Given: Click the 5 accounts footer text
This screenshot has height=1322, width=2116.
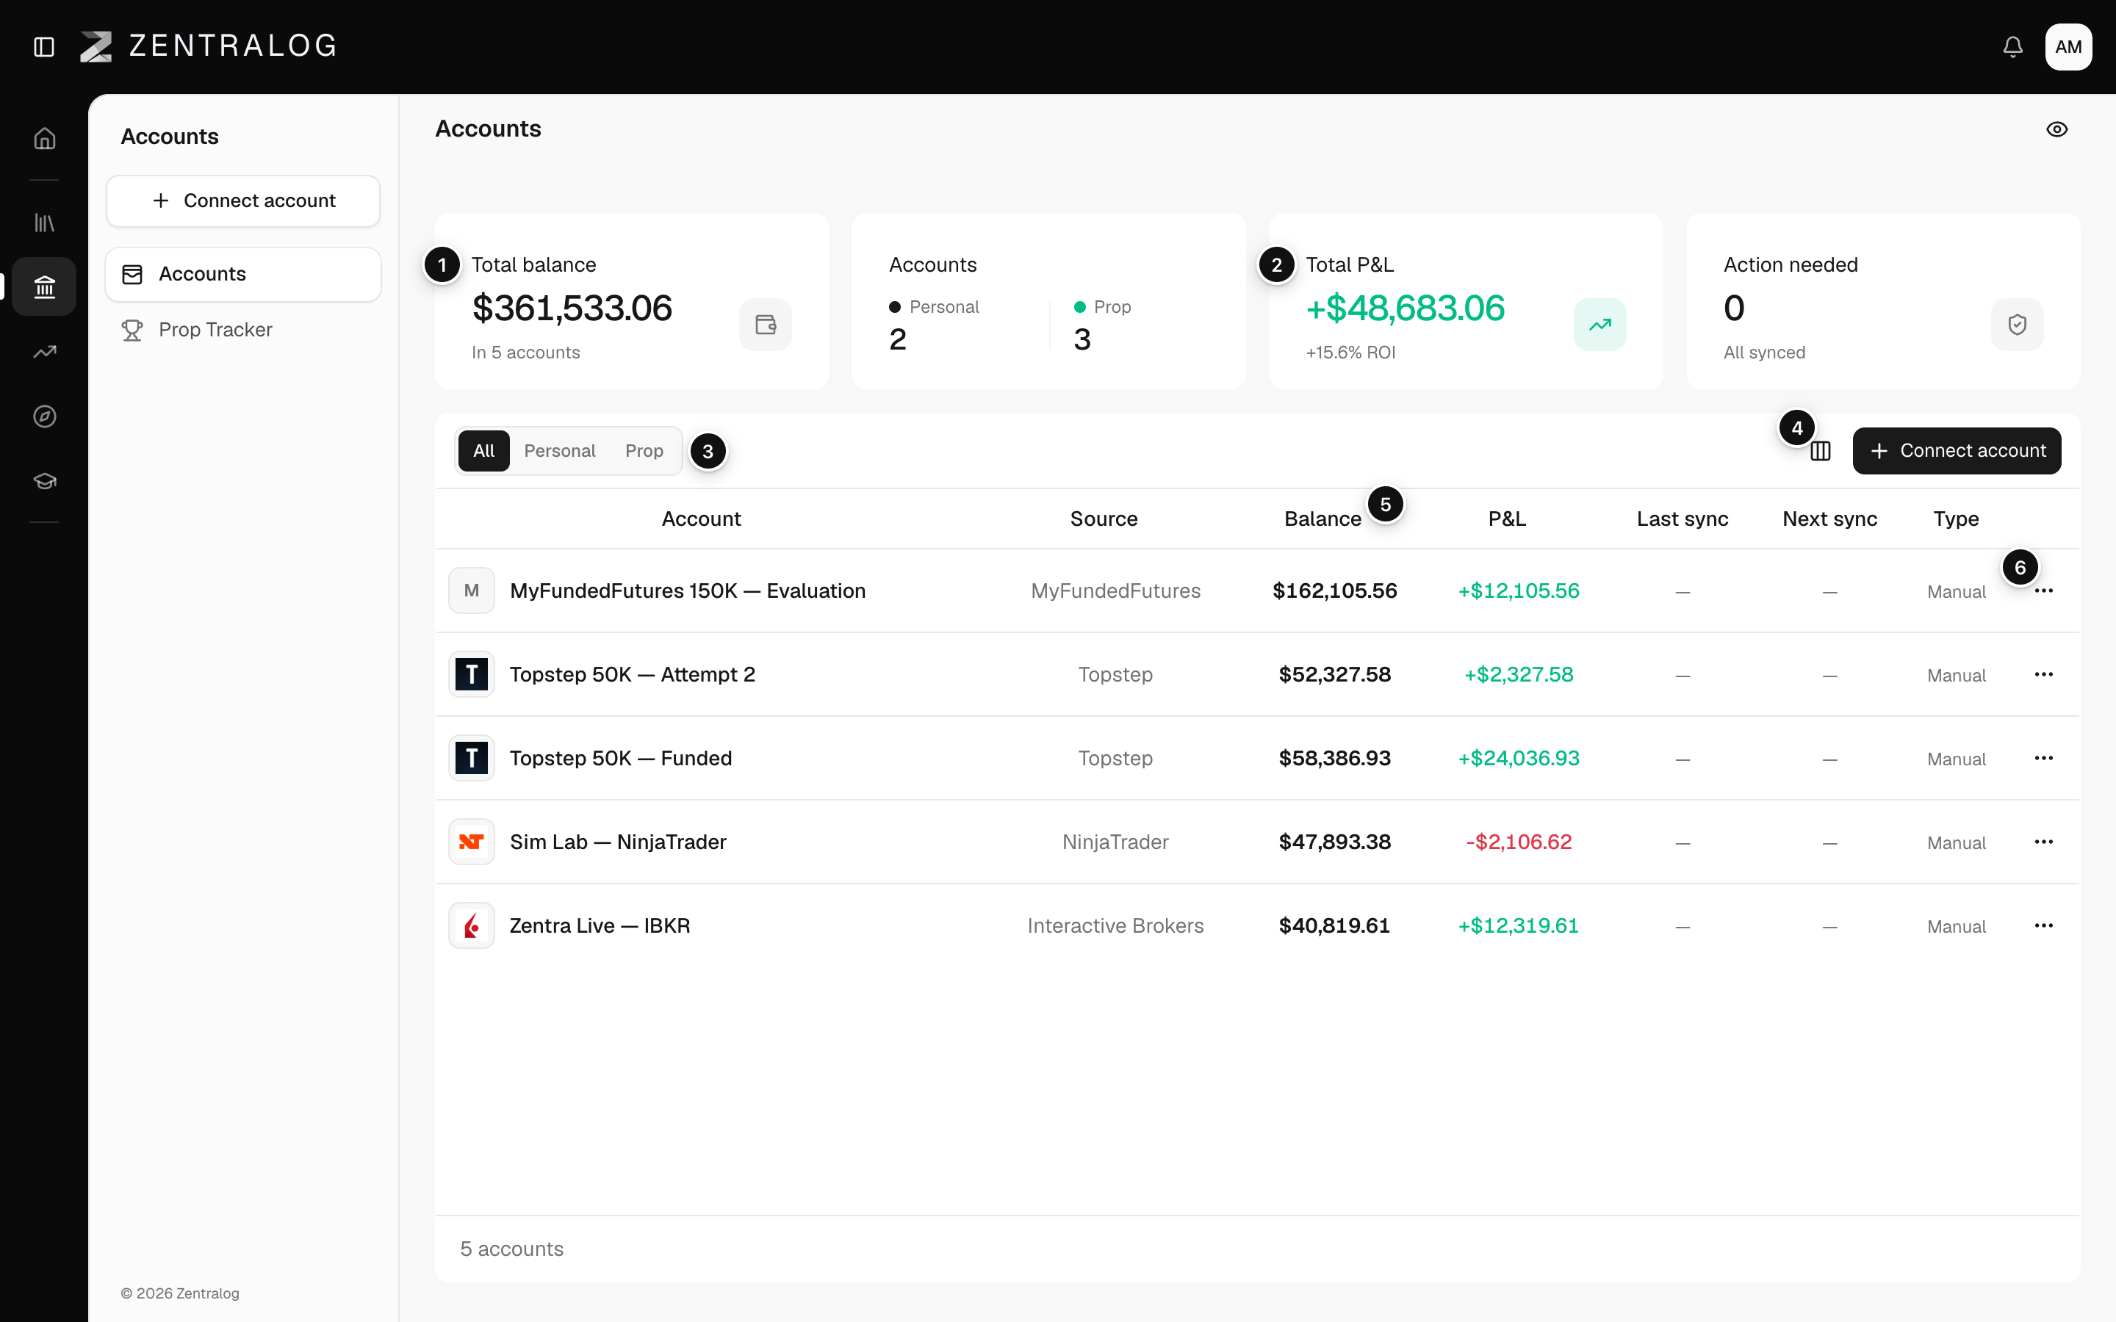Looking at the screenshot, I should [x=511, y=1249].
